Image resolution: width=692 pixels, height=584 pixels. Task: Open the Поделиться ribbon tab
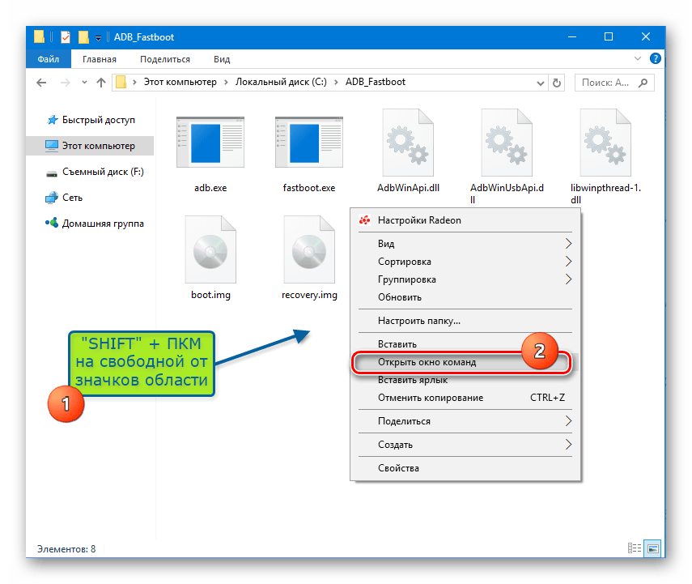pos(164,59)
